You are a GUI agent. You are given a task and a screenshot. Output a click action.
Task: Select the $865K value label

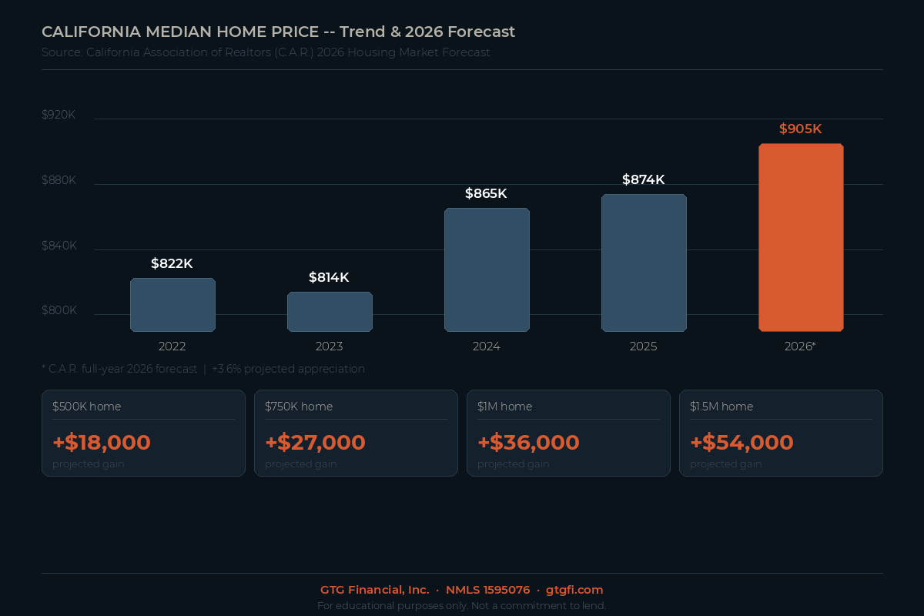[x=486, y=193]
